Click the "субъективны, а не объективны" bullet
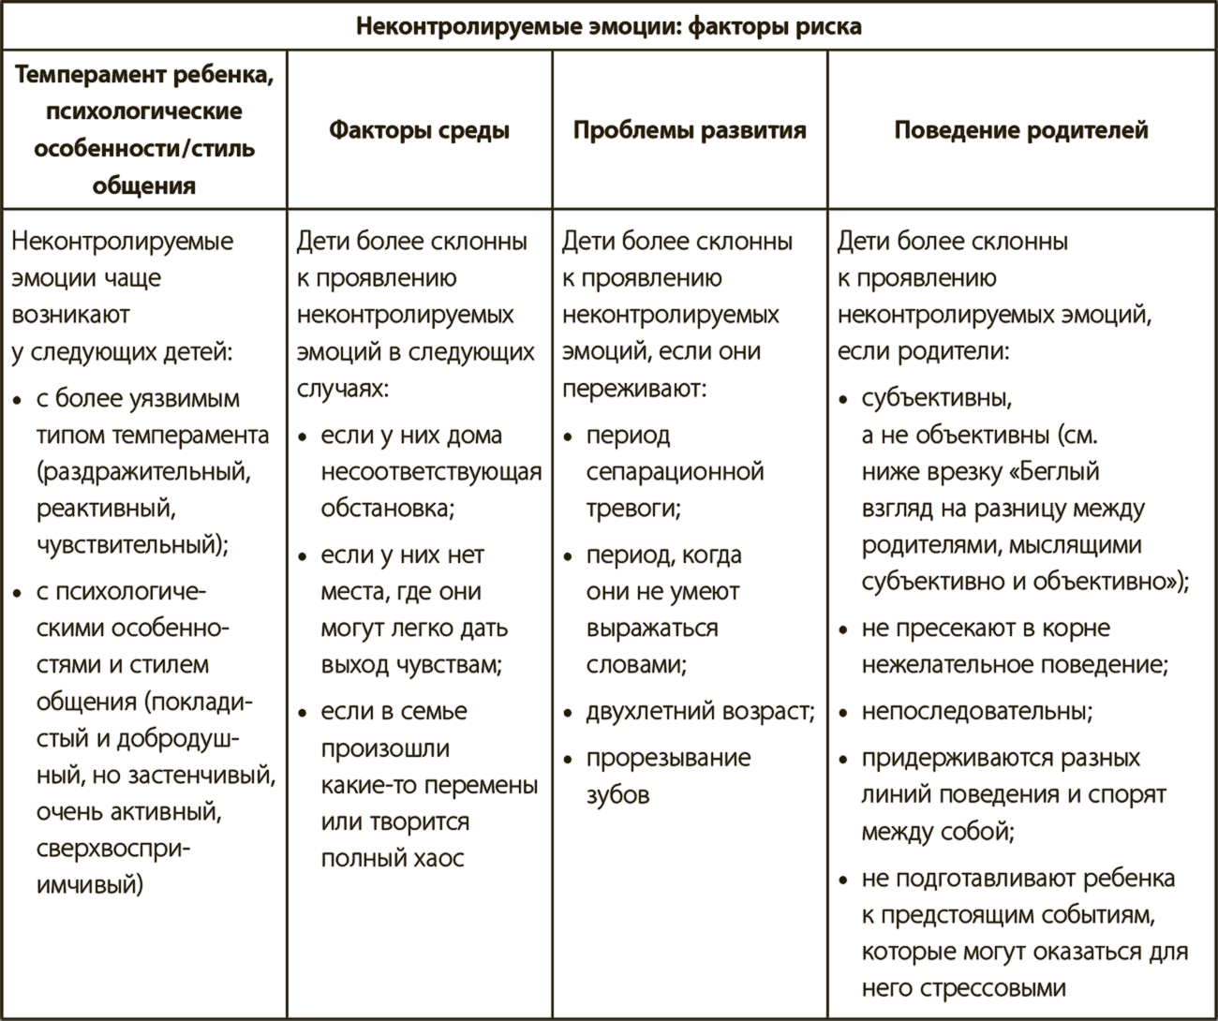 (x=1023, y=491)
